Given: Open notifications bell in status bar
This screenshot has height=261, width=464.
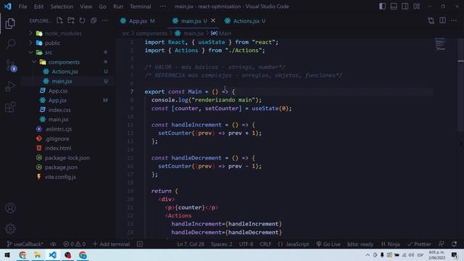Looking at the screenshot, I should tap(455, 244).
